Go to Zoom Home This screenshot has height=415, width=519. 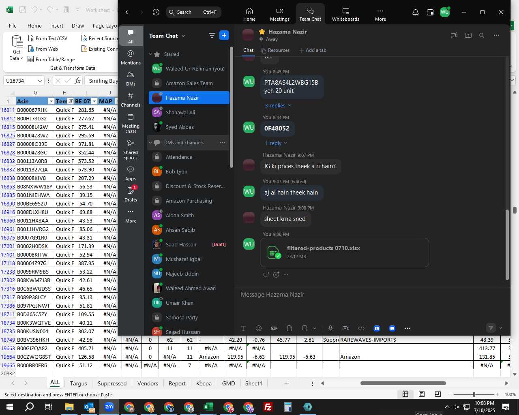coord(249,14)
